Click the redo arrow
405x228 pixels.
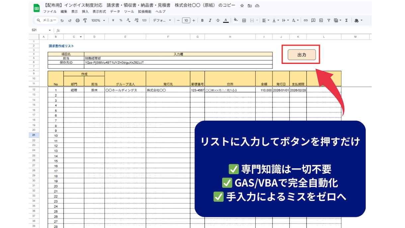(70, 20)
